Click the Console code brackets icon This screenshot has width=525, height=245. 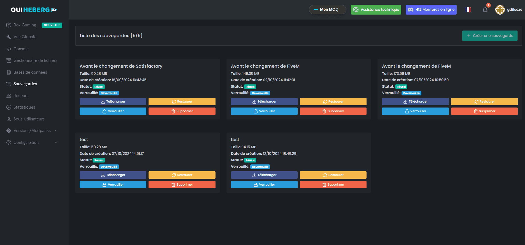pos(9,49)
